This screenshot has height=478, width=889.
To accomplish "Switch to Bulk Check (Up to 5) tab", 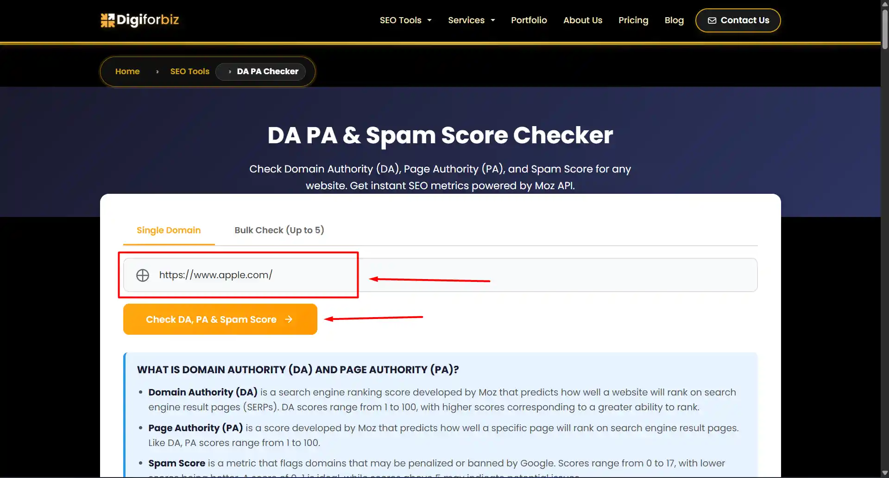I will pyautogui.click(x=279, y=230).
